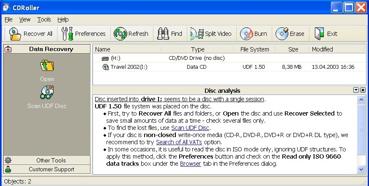Sort list by Type column header
Image resolution: width=369 pixels, height=186 pixels.
pos(198,49)
